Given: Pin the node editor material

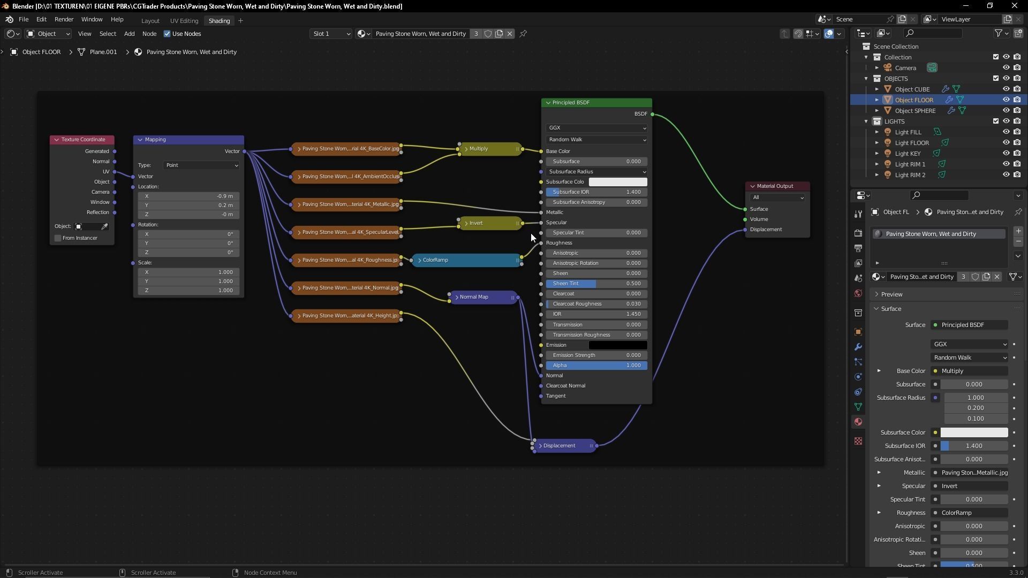Looking at the screenshot, I should 523,34.
